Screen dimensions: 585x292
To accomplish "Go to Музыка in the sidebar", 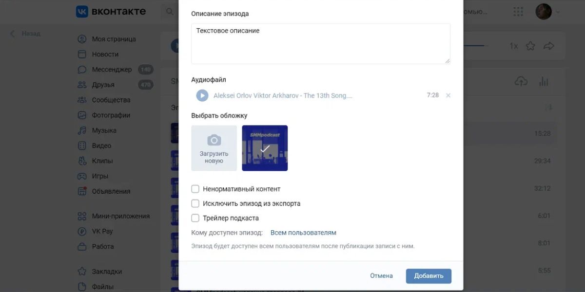I will (104, 130).
